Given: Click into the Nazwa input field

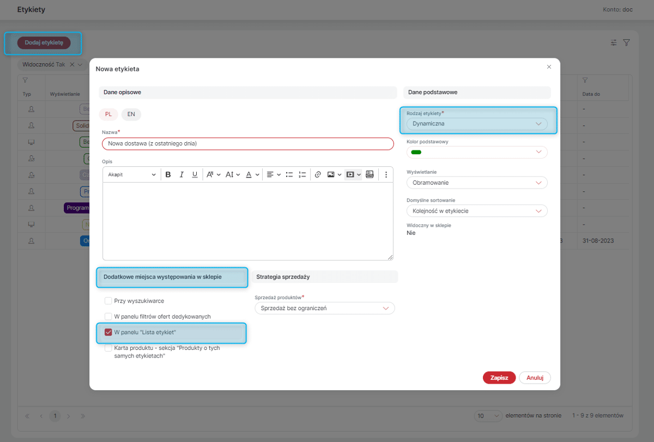Looking at the screenshot, I should (247, 143).
